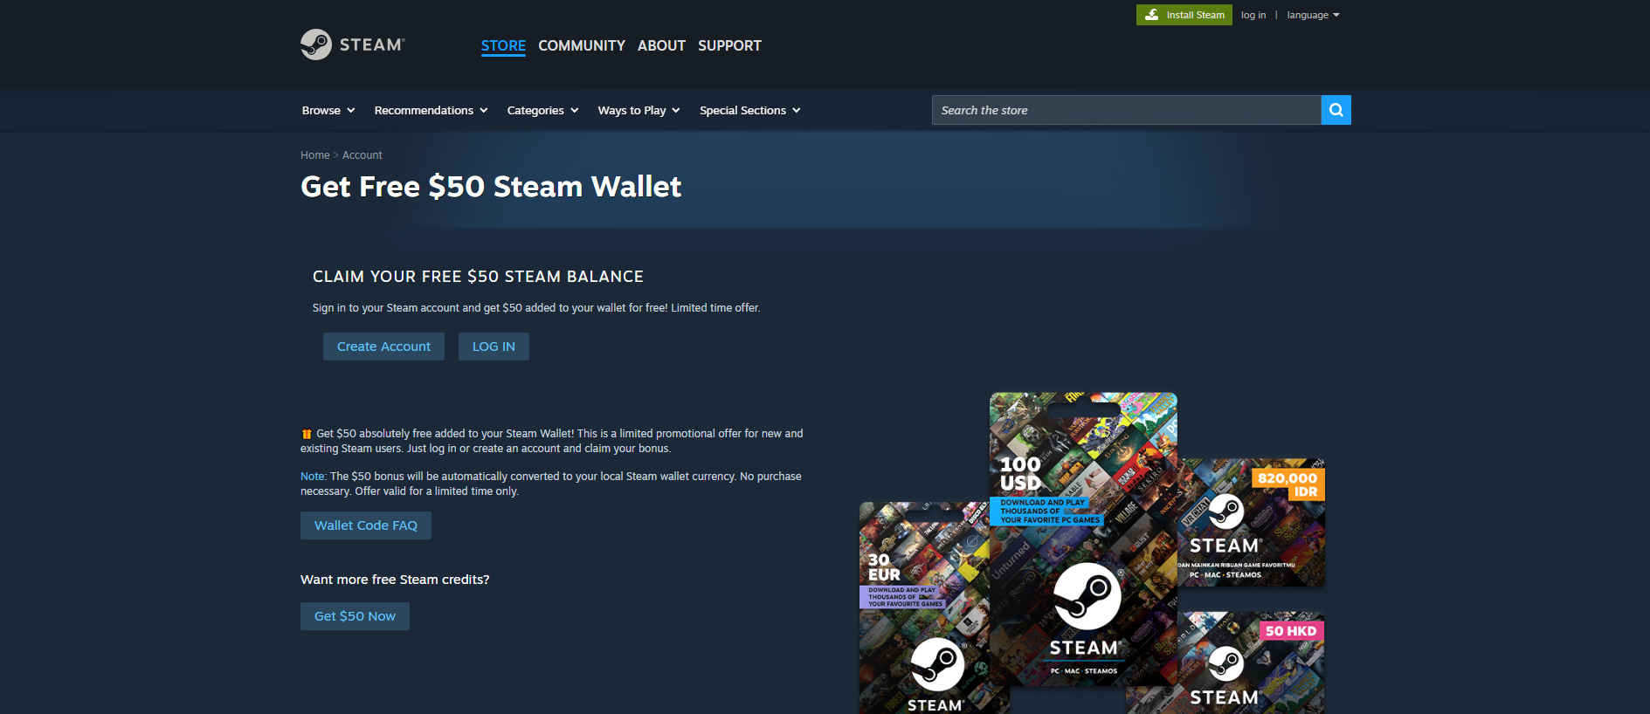The height and width of the screenshot is (714, 1650).
Task: Click the "CLAIM YOUR FREE $50 STEAM BALANCE" heading
Action: [478, 277]
